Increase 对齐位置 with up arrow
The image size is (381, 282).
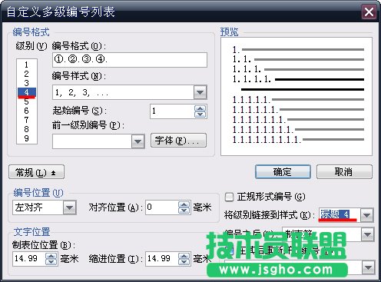184,204
